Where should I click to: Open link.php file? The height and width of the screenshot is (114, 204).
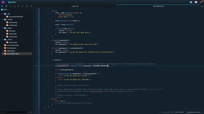tap(12, 31)
